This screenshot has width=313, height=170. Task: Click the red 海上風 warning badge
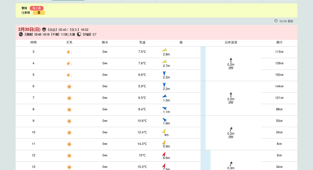[37, 8]
